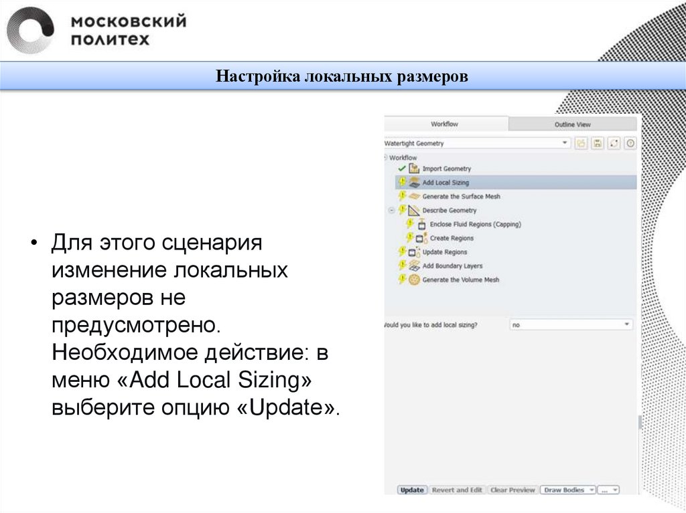Open the local sizing 'no' dropdown
The width and height of the screenshot is (686, 513).
click(x=571, y=324)
